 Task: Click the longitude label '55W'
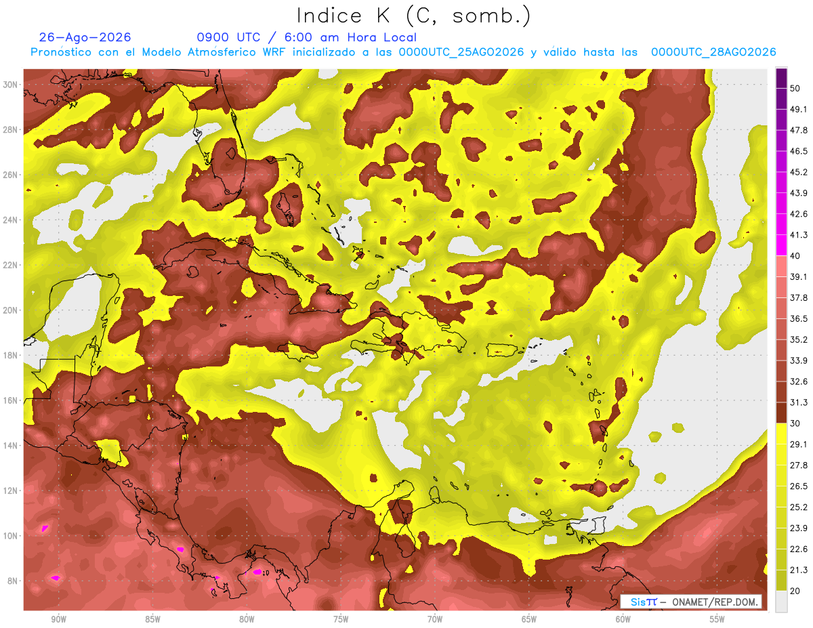click(717, 620)
